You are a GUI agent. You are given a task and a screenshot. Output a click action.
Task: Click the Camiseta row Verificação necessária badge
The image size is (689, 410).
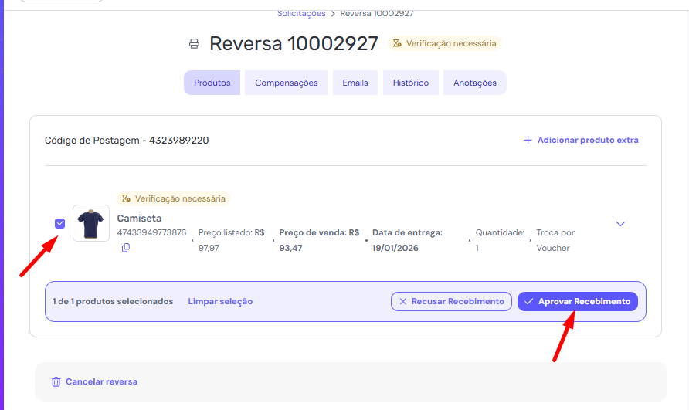click(x=174, y=199)
